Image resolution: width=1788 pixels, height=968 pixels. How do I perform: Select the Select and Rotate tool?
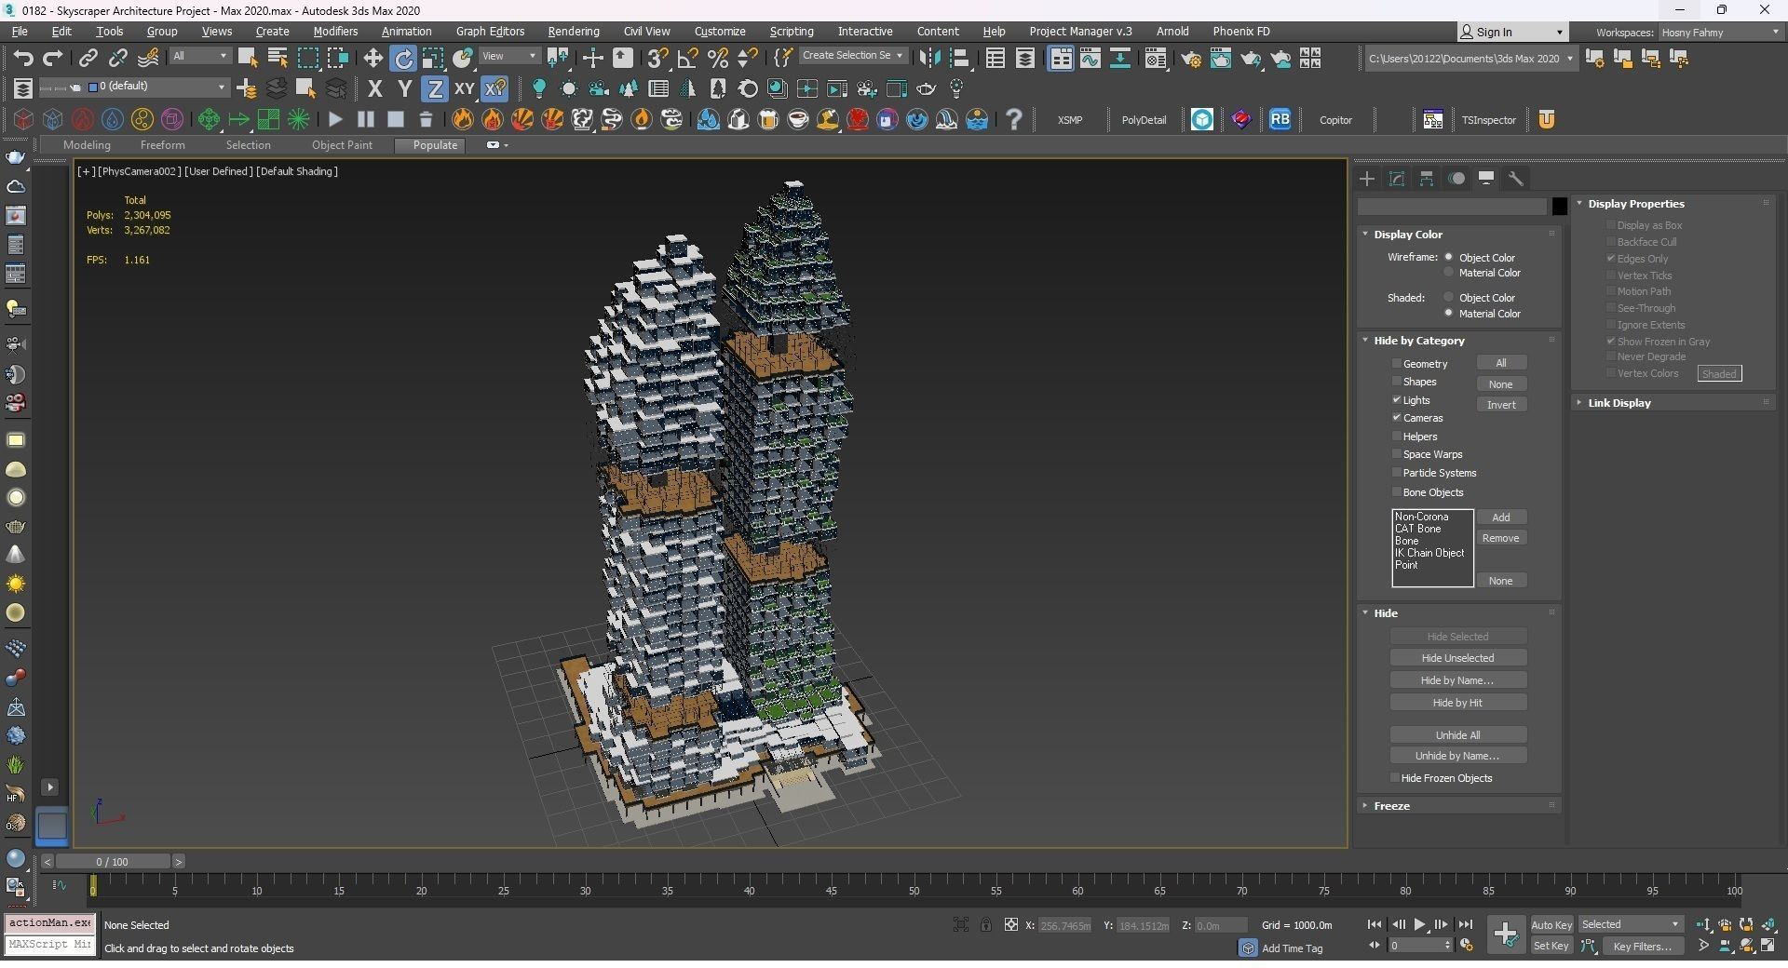point(403,57)
